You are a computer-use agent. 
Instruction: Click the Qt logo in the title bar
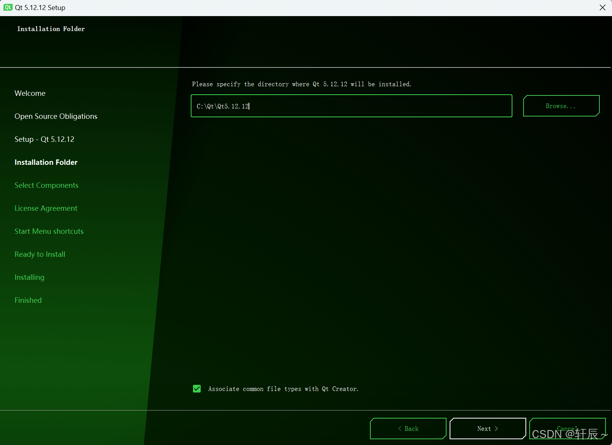point(8,8)
